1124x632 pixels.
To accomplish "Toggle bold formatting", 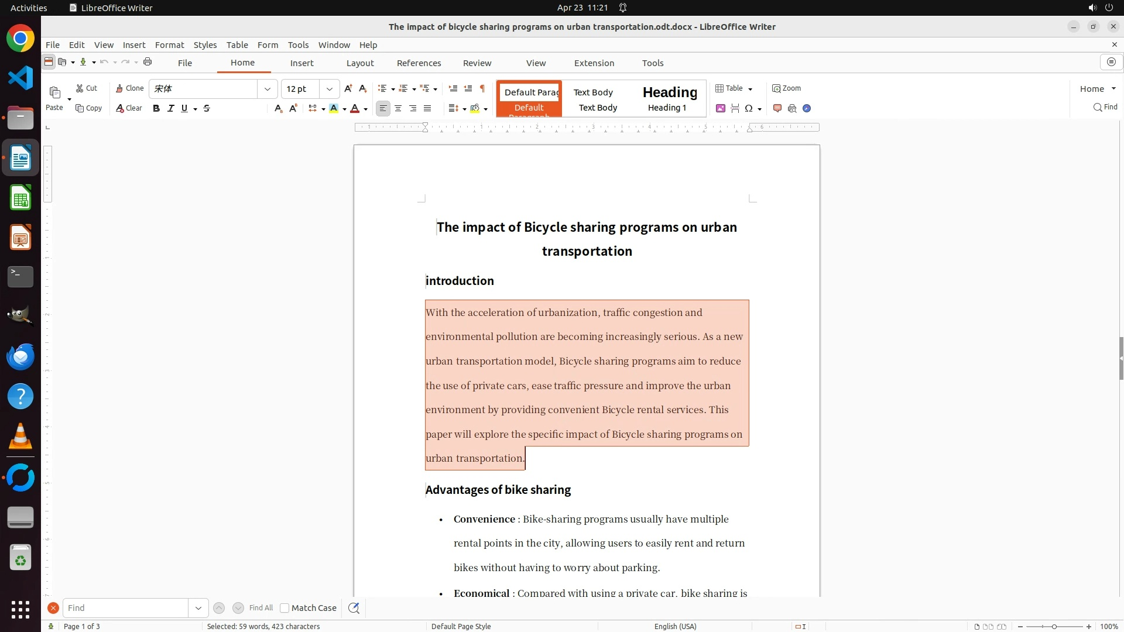I will pos(156,108).
